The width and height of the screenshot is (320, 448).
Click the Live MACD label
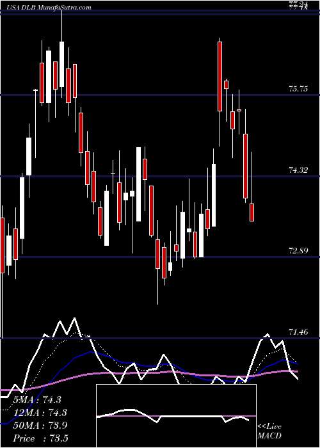coord(269,431)
